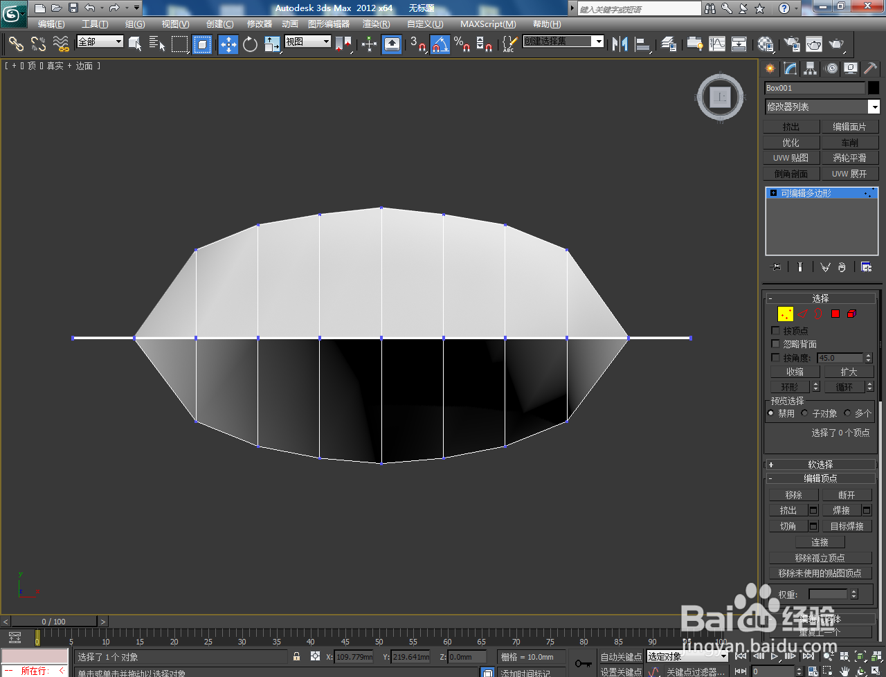Select Vertex sub-object level
Screen dimensions: 886x677
point(785,314)
